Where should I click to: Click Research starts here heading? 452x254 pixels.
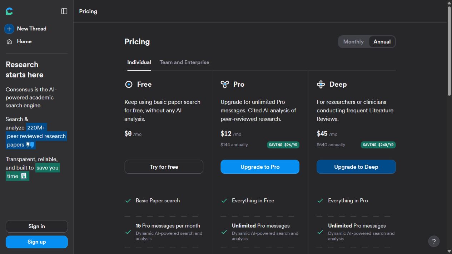tap(25, 70)
